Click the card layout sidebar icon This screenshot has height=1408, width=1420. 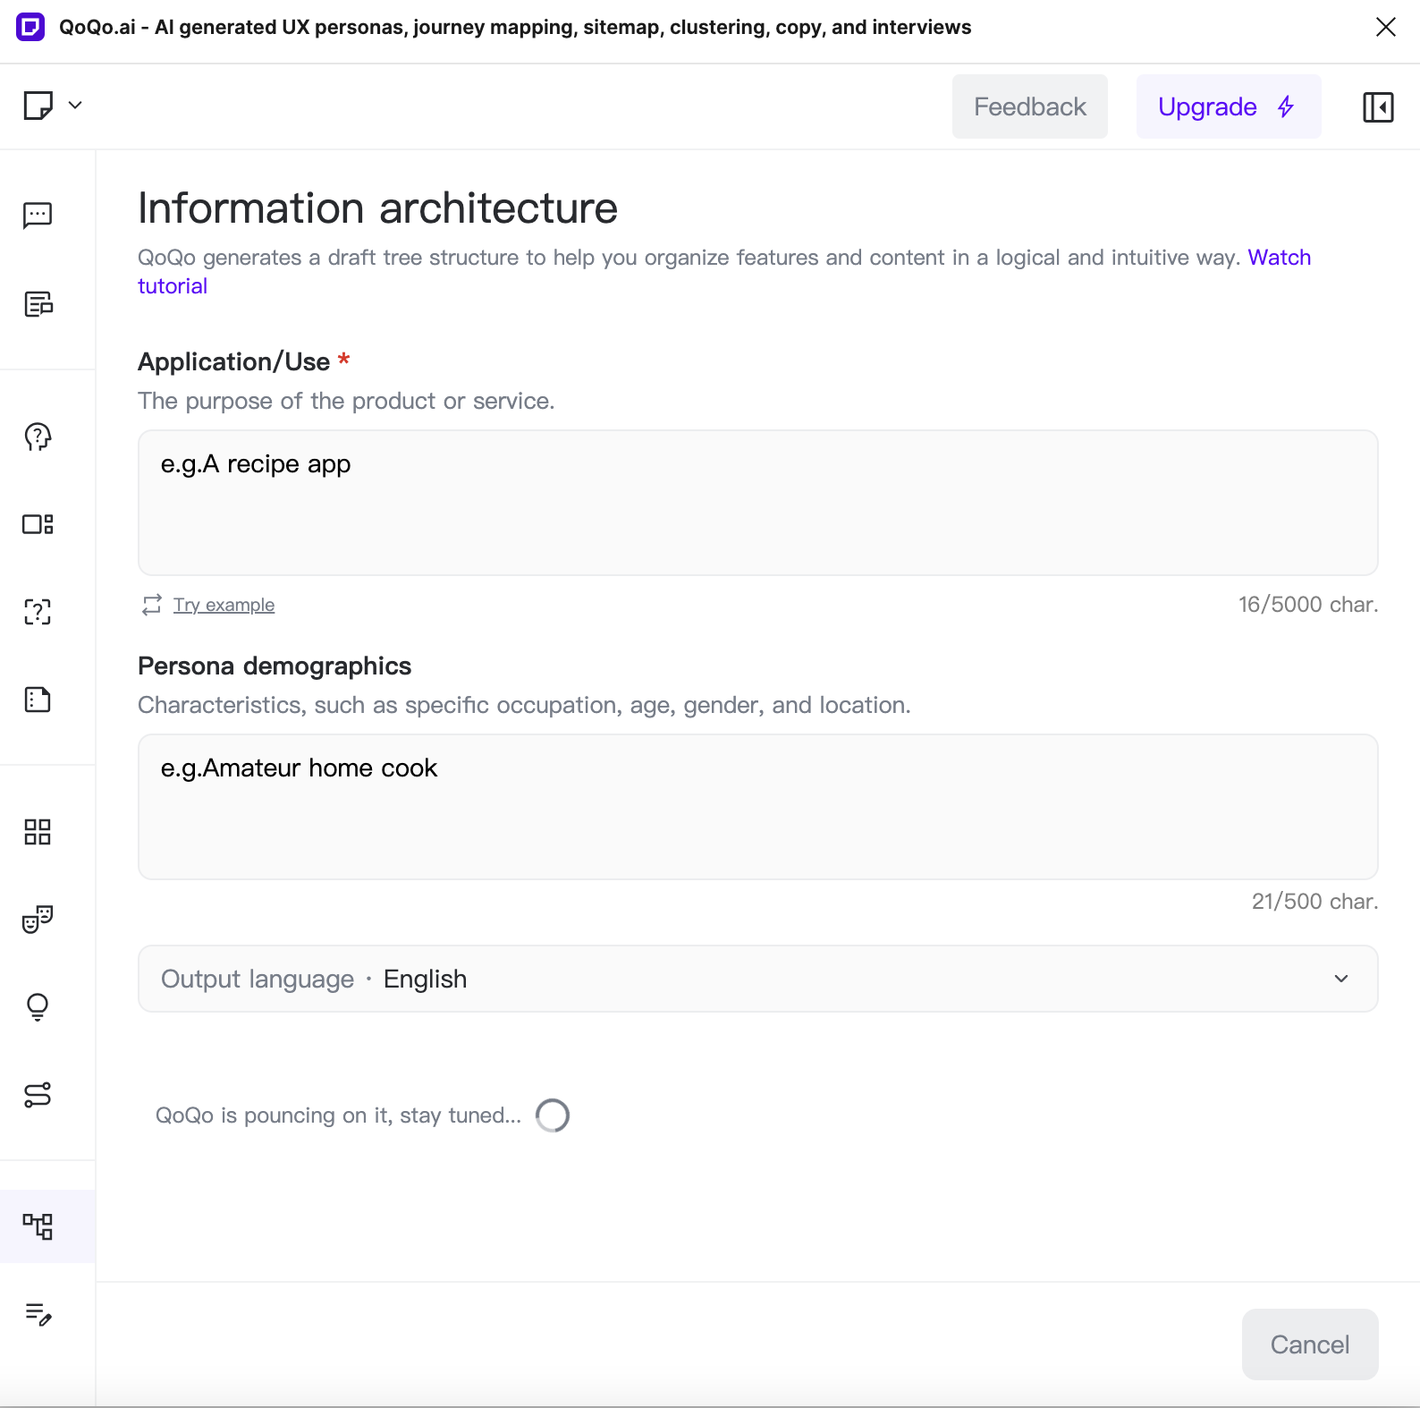(38, 524)
